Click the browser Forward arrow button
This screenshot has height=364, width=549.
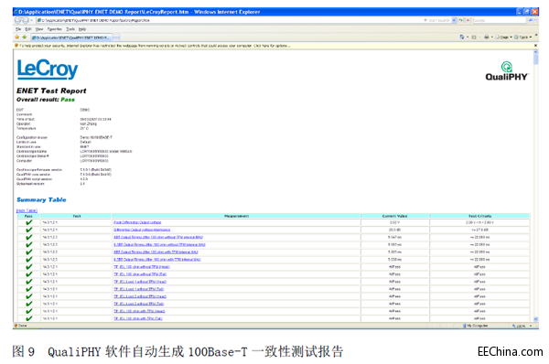pyautogui.click(x=26, y=20)
